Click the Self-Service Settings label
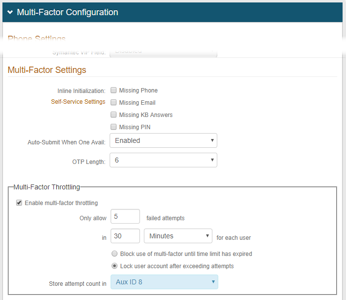 [78, 102]
